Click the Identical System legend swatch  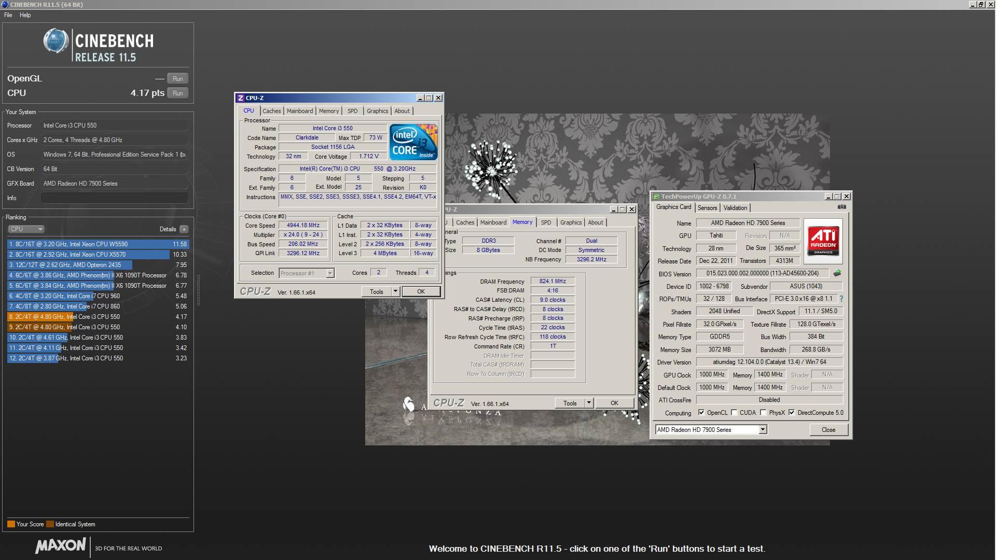[x=50, y=524]
